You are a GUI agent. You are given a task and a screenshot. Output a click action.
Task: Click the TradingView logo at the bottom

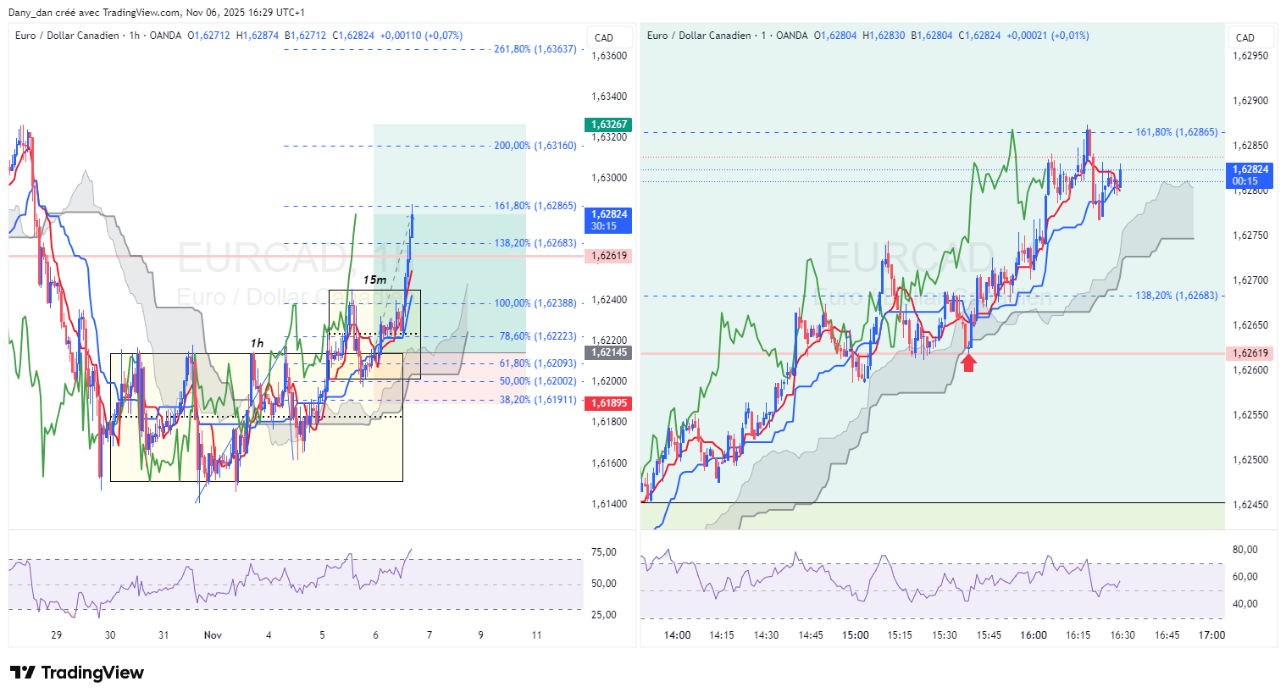tap(77, 673)
